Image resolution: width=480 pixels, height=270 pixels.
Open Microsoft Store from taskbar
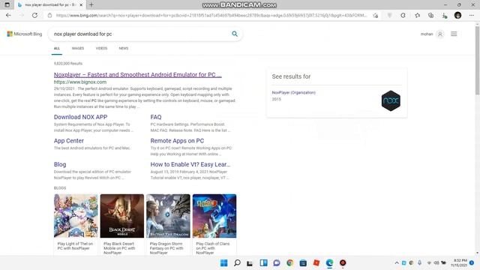[x=303, y=263]
